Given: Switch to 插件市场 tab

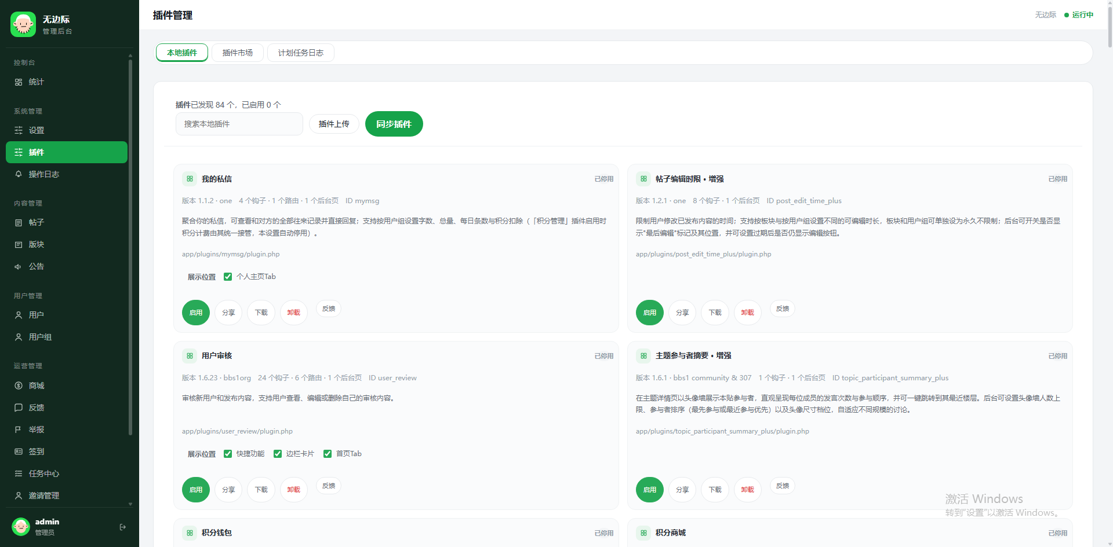Looking at the screenshot, I should 238,53.
